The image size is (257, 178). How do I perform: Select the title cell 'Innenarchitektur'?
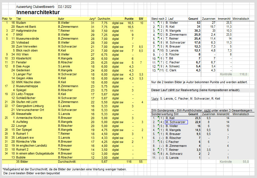[38, 12]
